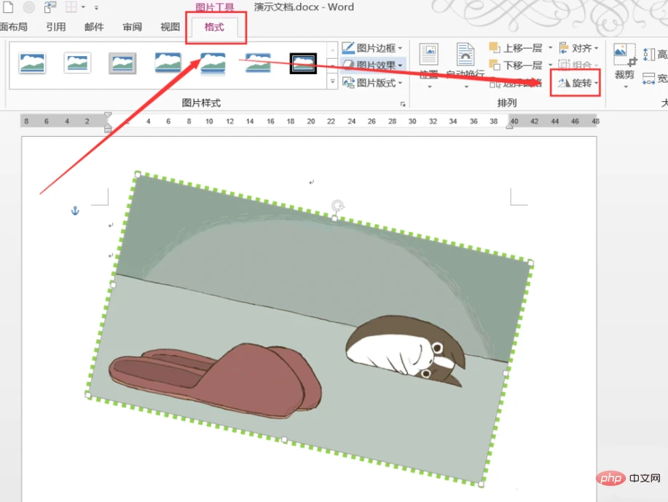Click the picture's right middle sizing handle
This screenshot has width=668, height=502.
tap(506, 373)
